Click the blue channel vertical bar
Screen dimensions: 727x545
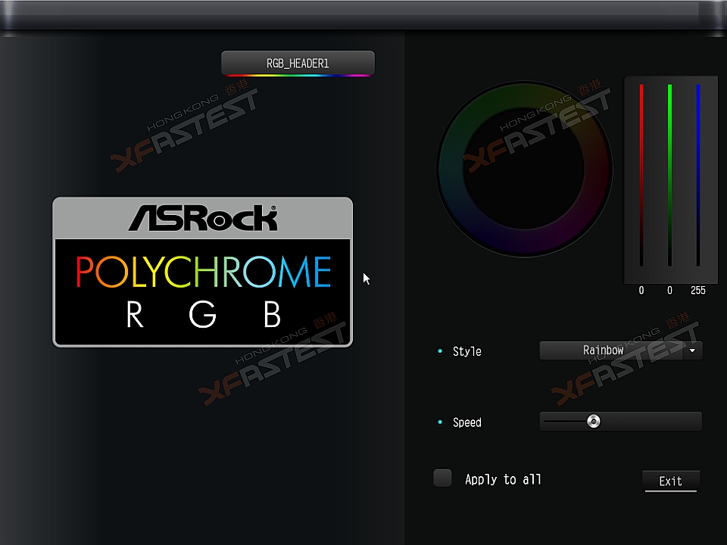click(697, 175)
